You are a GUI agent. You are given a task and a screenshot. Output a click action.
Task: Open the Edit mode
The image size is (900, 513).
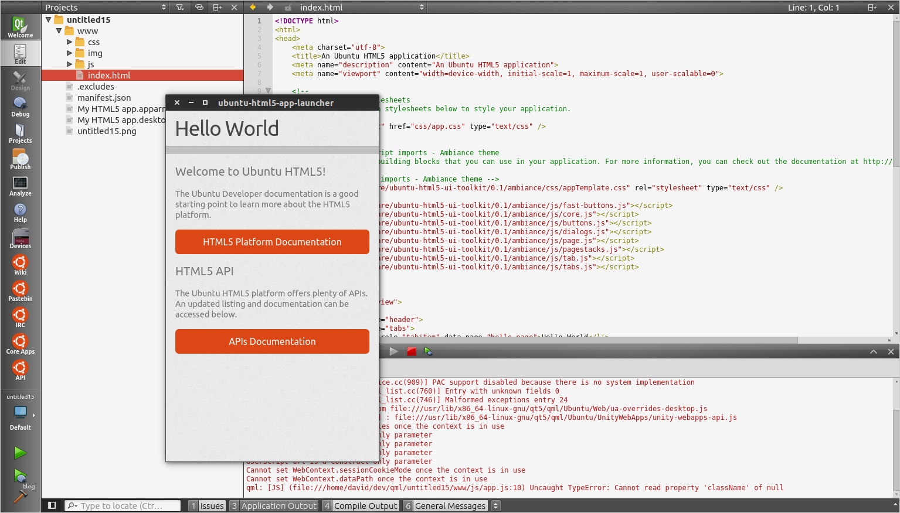[20, 54]
